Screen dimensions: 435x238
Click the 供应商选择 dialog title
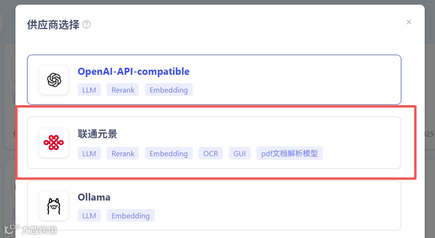pyautogui.click(x=53, y=25)
